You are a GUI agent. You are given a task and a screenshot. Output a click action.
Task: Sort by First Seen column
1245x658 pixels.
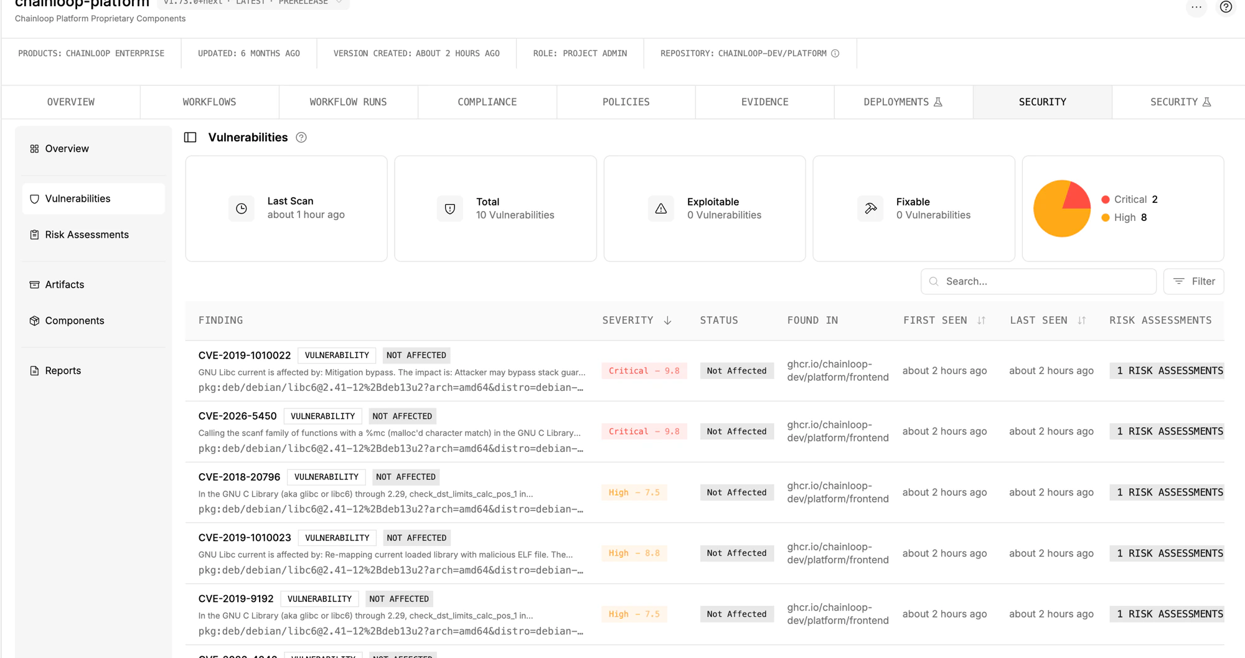coord(981,321)
